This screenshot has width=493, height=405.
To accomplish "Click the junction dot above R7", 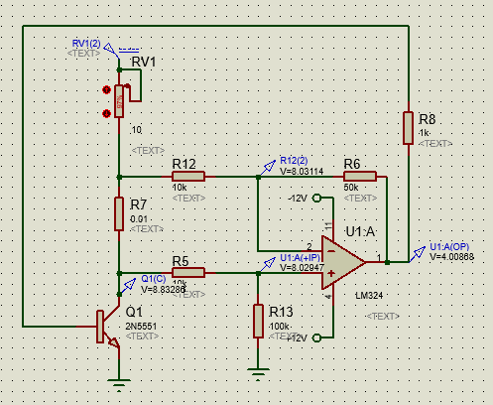I will point(119,177).
